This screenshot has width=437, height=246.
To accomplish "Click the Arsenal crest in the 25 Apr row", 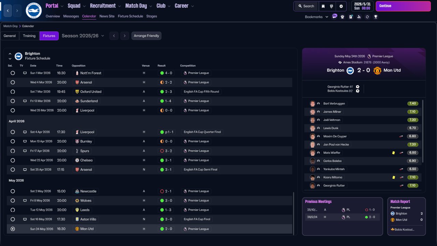I will tap(77, 169).
